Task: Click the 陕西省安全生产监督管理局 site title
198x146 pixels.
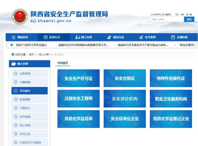Action: [x=69, y=14]
